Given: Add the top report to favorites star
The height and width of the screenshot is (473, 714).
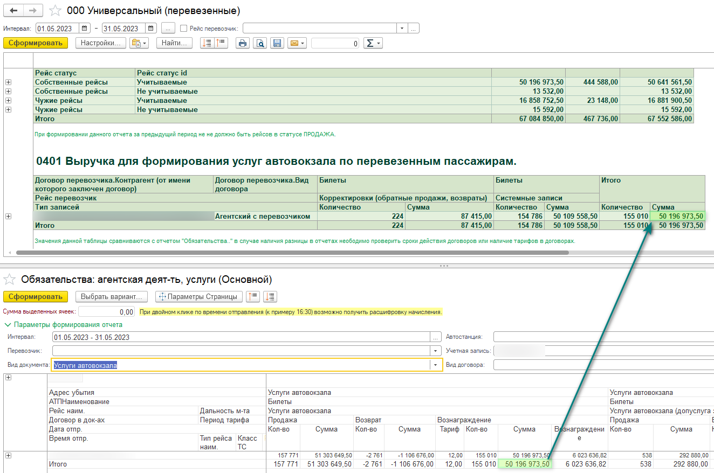Looking at the screenshot, I should tap(55, 11).
